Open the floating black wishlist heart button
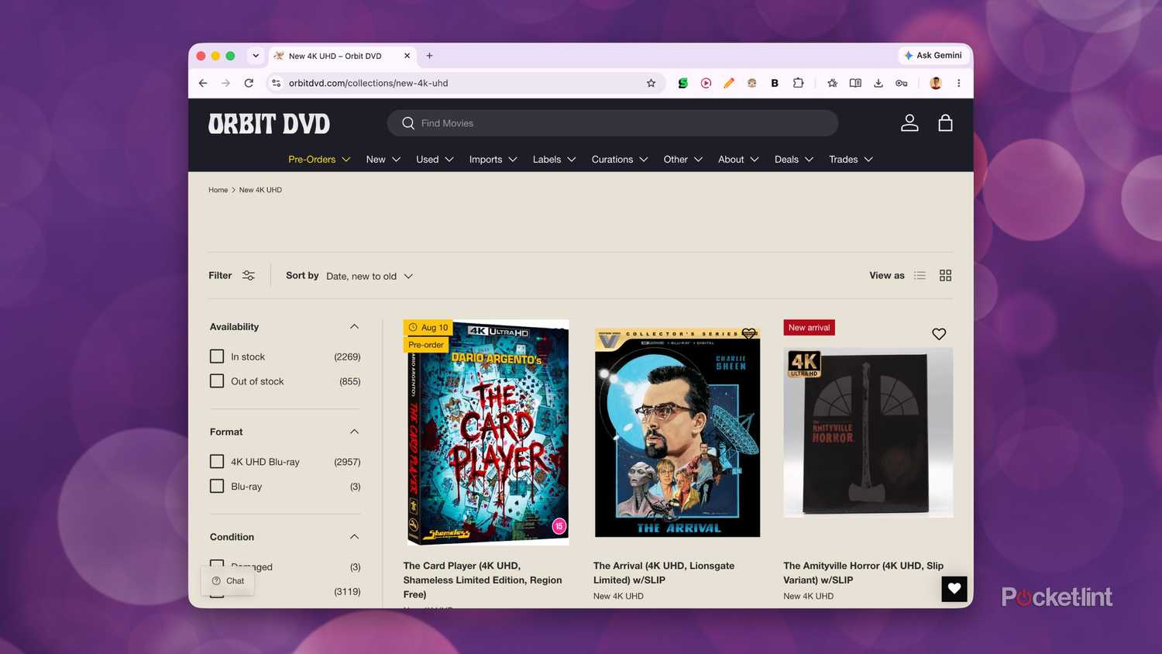Viewport: 1162px width, 654px height. click(954, 589)
